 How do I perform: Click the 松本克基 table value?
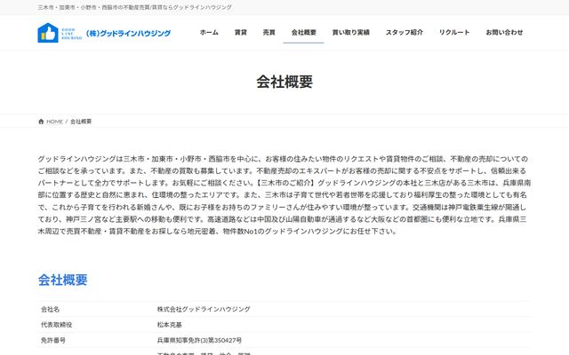tap(170, 325)
